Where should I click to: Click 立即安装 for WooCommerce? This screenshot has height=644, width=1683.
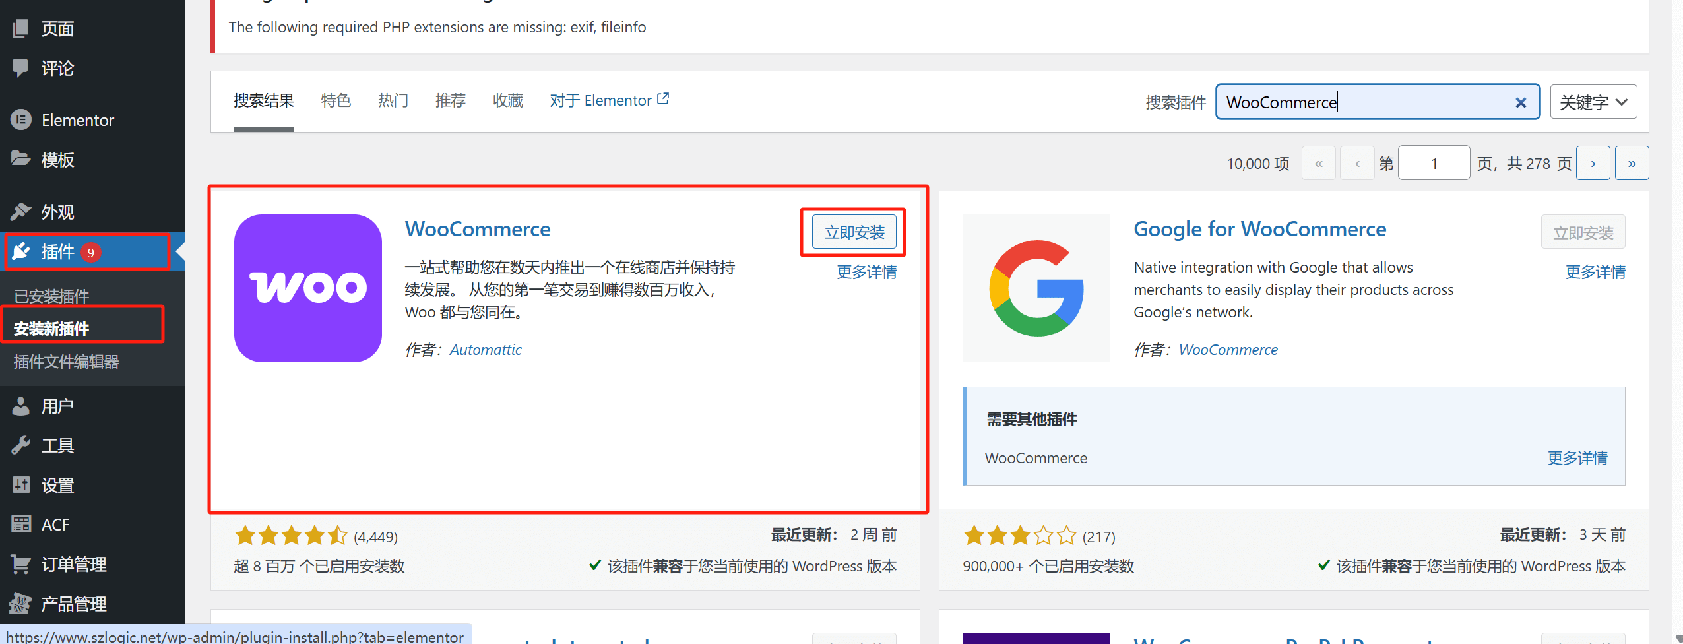point(854,232)
